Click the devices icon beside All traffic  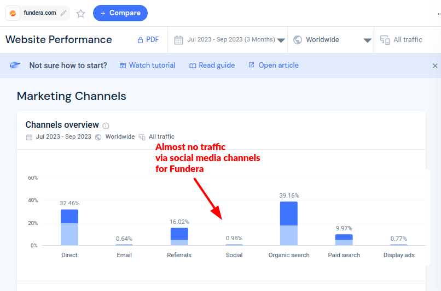click(x=385, y=40)
